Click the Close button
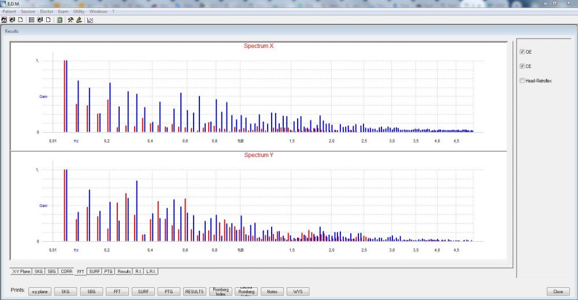This screenshot has width=578, height=300. click(x=558, y=292)
